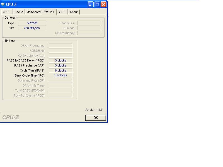Viewport: 223px width, 167px height.
Task: Click the empty Command Rate field
Action: tap(60, 80)
